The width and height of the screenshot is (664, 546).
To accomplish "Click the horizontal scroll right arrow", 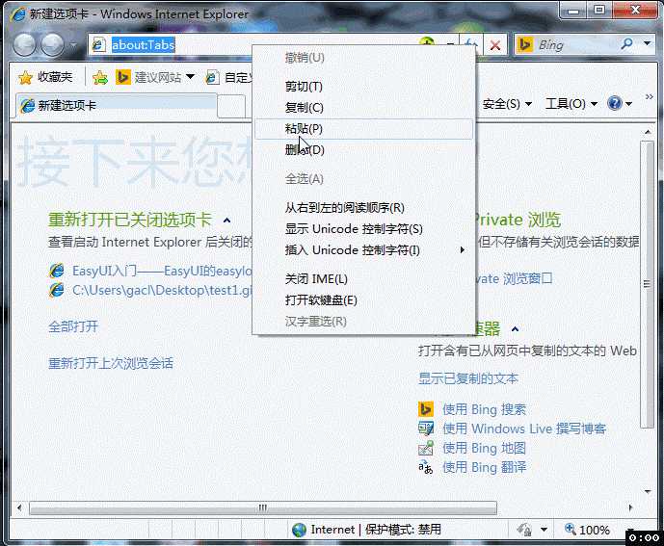I will [630, 507].
